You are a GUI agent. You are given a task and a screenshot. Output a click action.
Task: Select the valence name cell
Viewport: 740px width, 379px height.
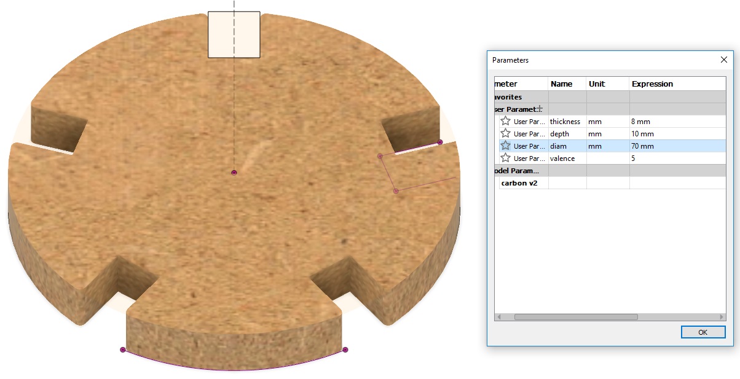(x=567, y=158)
